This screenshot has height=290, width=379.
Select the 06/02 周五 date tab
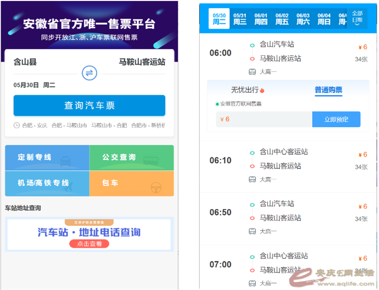(x=282, y=19)
